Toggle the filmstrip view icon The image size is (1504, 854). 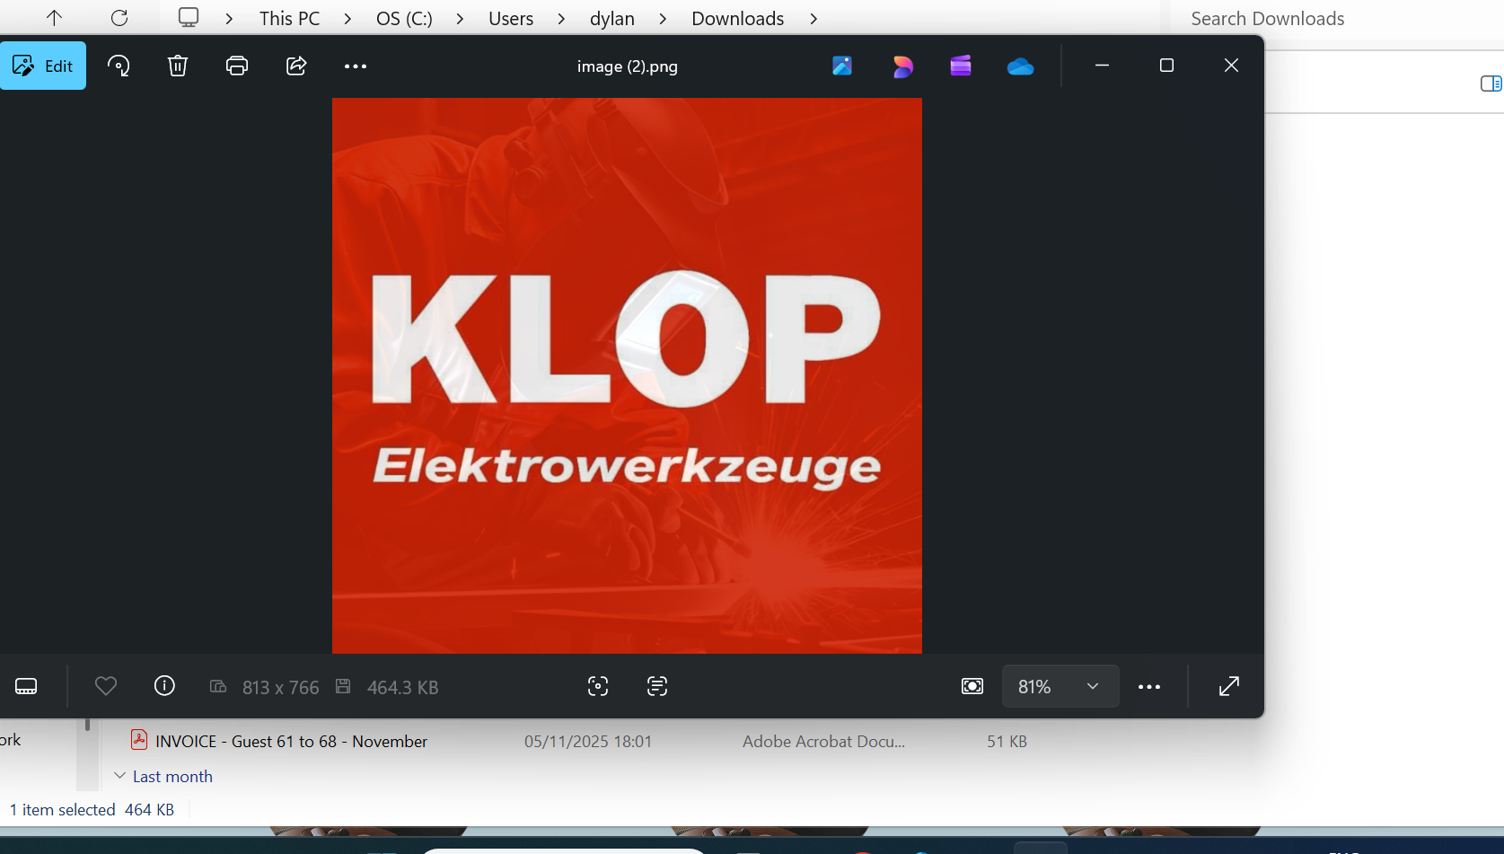(26, 686)
